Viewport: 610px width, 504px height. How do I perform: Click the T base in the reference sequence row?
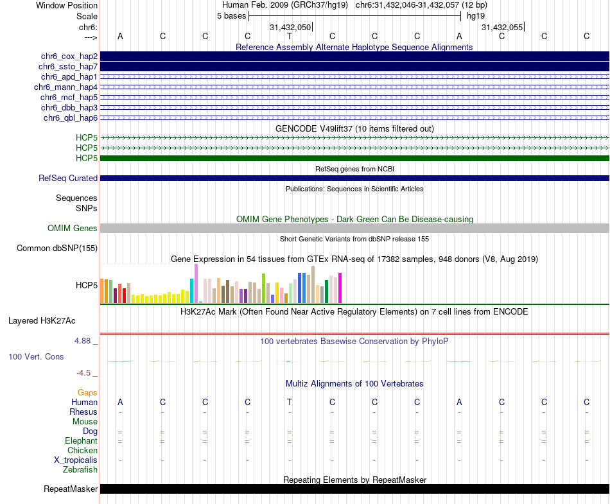click(x=290, y=37)
